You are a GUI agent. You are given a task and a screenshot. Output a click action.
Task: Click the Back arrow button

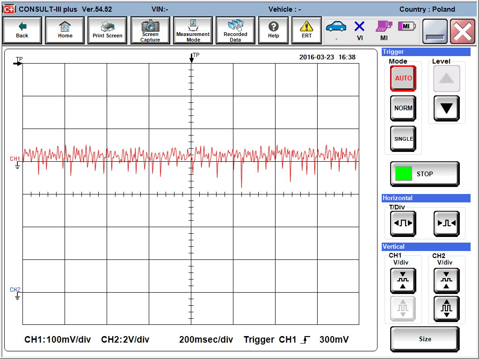click(x=22, y=31)
